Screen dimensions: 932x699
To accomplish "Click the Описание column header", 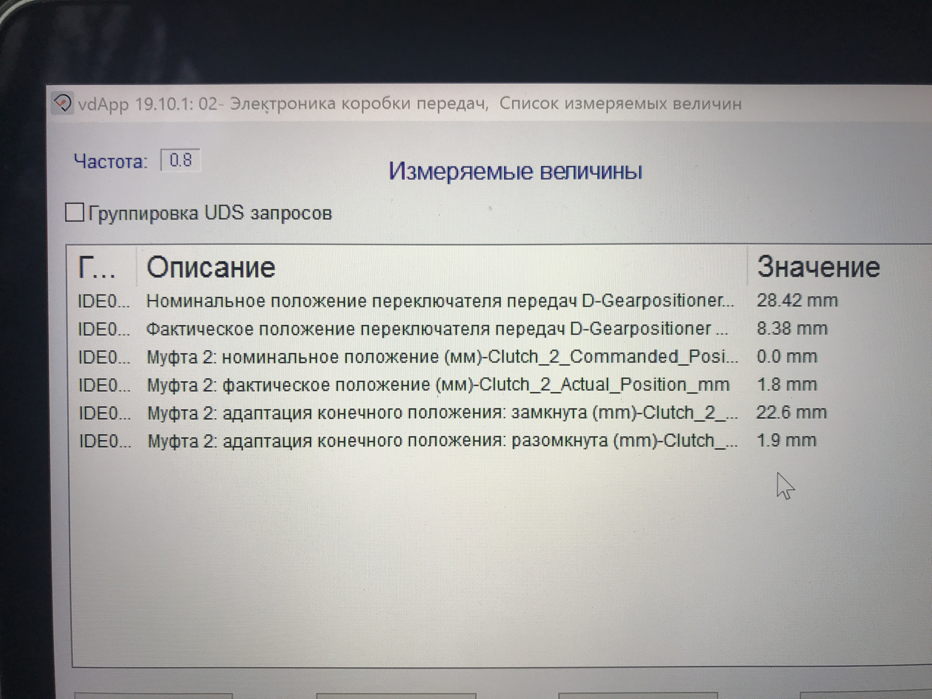I will tap(211, 267).
